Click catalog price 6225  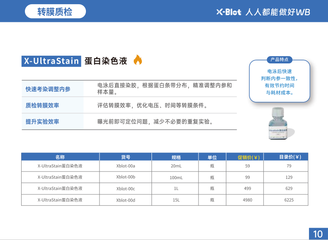click(289, 200)
